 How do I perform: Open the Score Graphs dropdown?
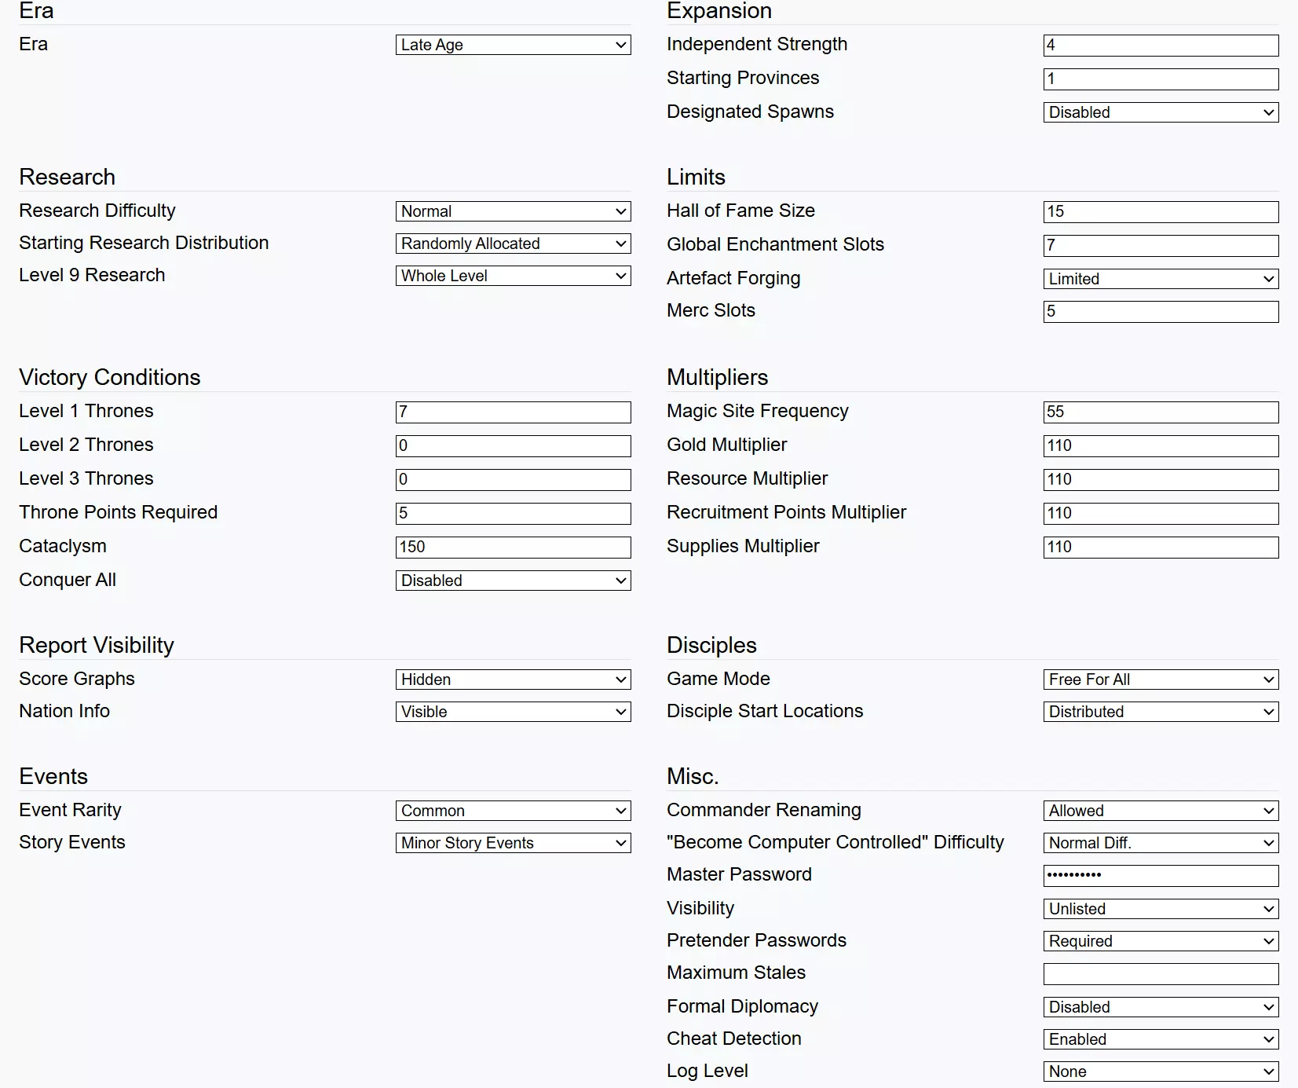point(513,680)
